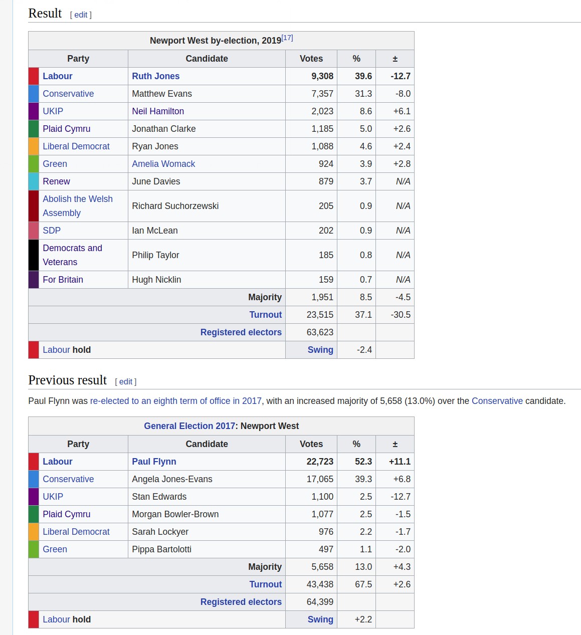
Task: Open UKIP party link in 2019 by-election table
Action: coord(53,111)
